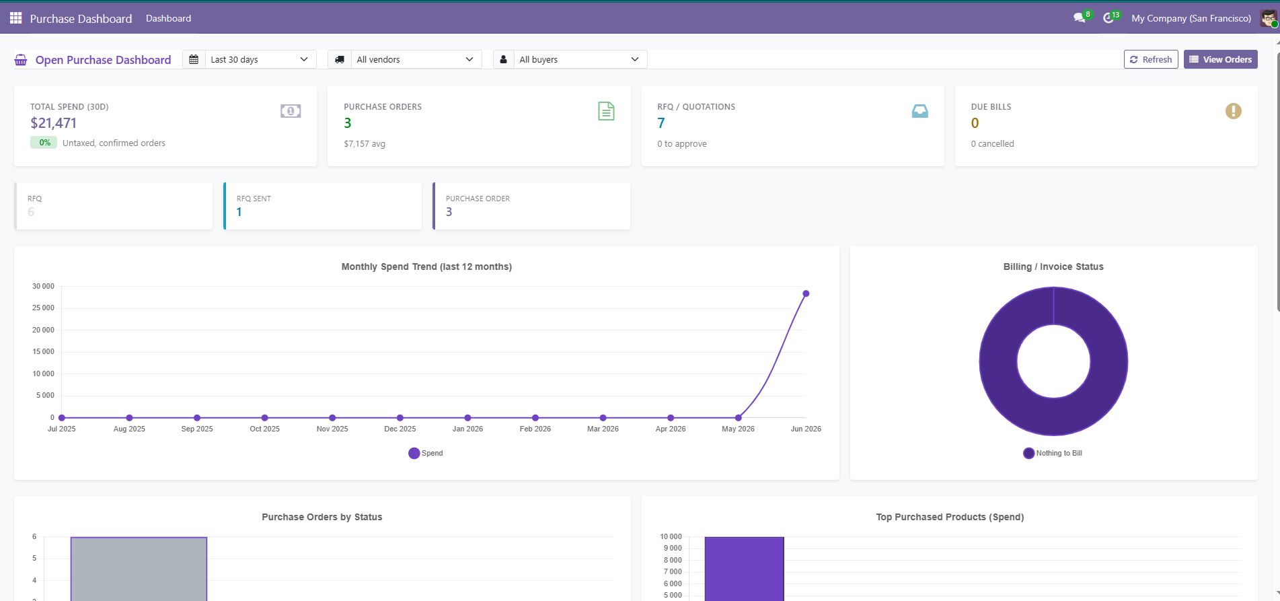Open the Dashboard menu item
This screenshot has width=1280, height=601.
168,18
